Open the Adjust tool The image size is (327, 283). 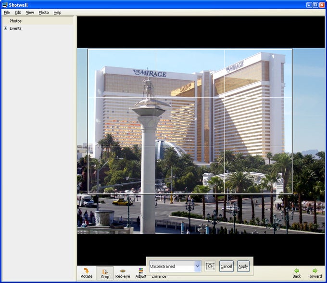pos(141,273)
